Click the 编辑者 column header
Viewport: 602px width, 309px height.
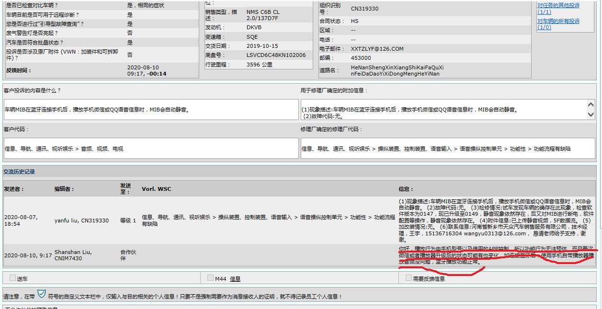click(x=64, y=189)
